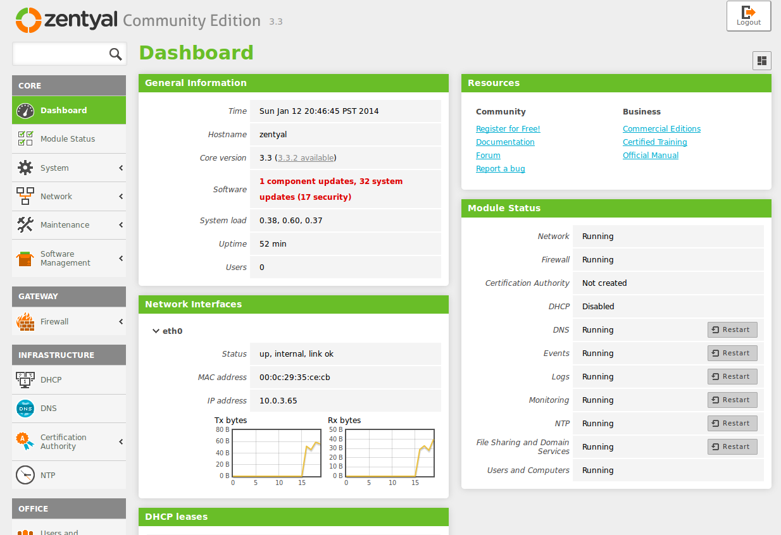
Task: Collapse the eth0 interface section
Action: pos(156,331)
